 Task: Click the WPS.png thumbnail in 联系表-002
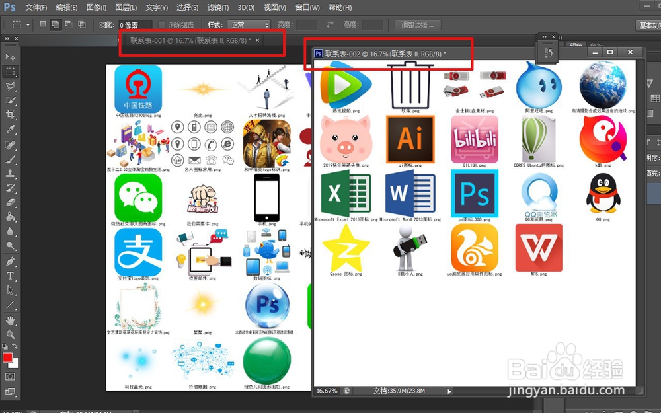tap(539, 248)
